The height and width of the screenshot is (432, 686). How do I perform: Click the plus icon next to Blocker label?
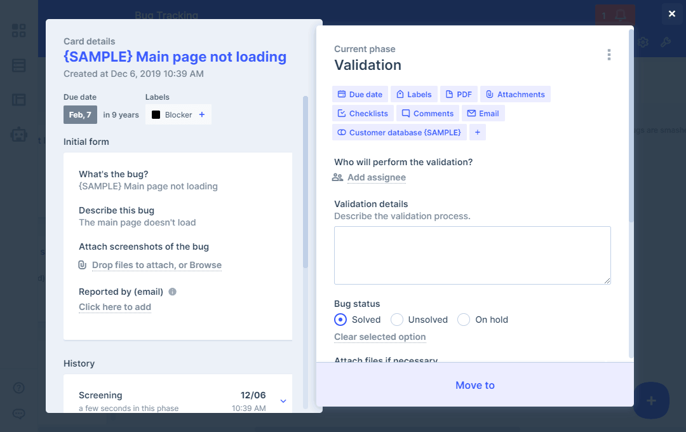tap(202, 115)
